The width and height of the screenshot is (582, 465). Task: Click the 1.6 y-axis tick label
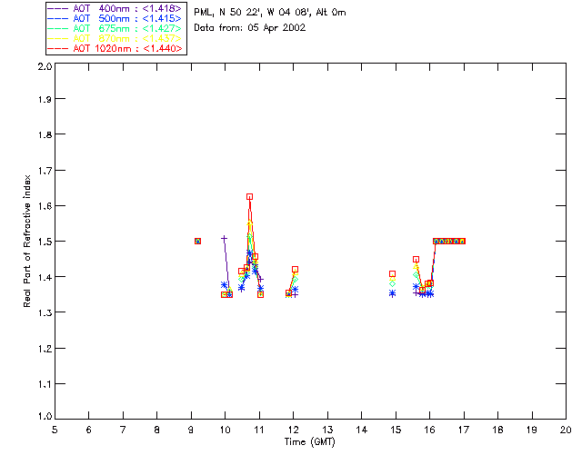point(45,206)
